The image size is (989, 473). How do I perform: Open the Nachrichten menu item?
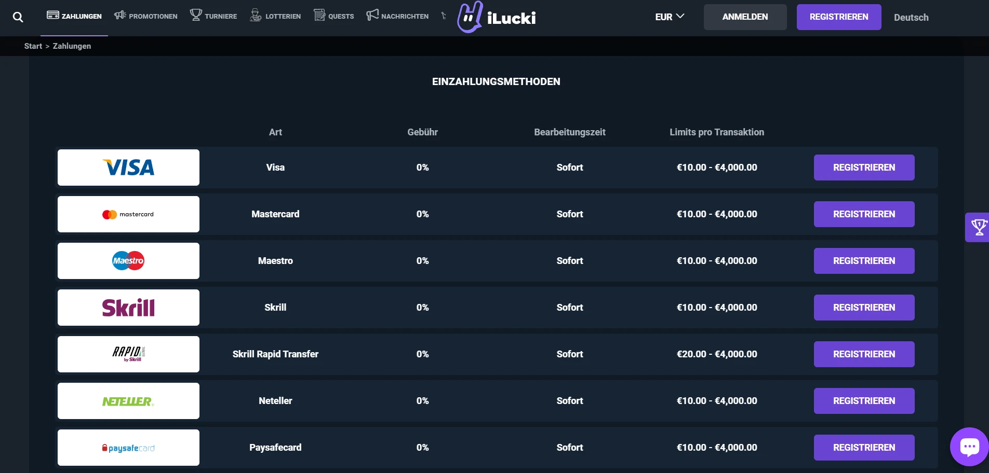398,16
